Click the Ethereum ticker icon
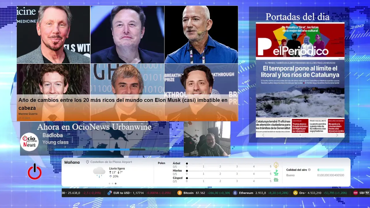Image resolution: width=370 pixels, height=208 pixels. (235, 193)
